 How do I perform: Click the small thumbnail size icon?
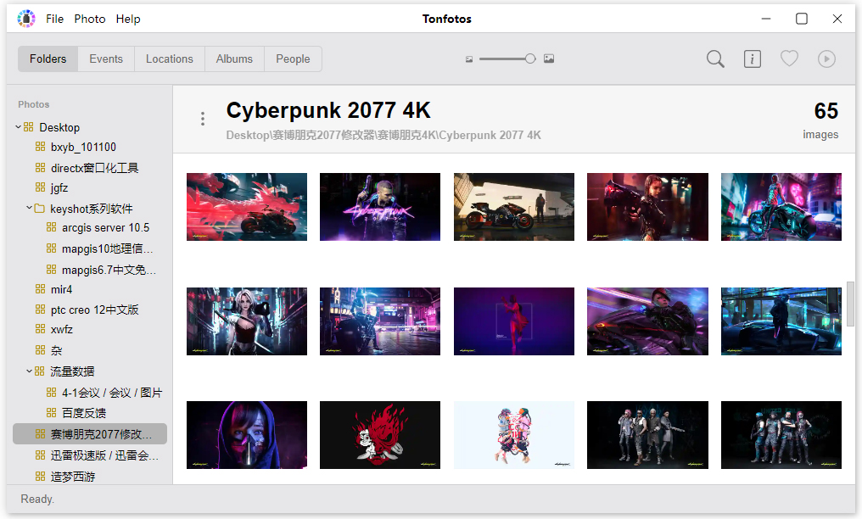469,59
